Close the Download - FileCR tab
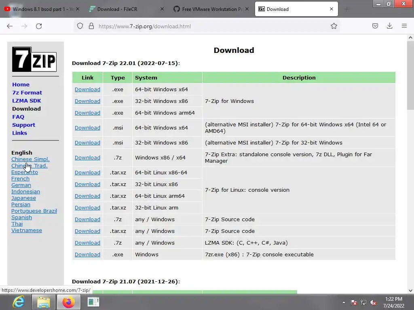 (x=162, y=9)
